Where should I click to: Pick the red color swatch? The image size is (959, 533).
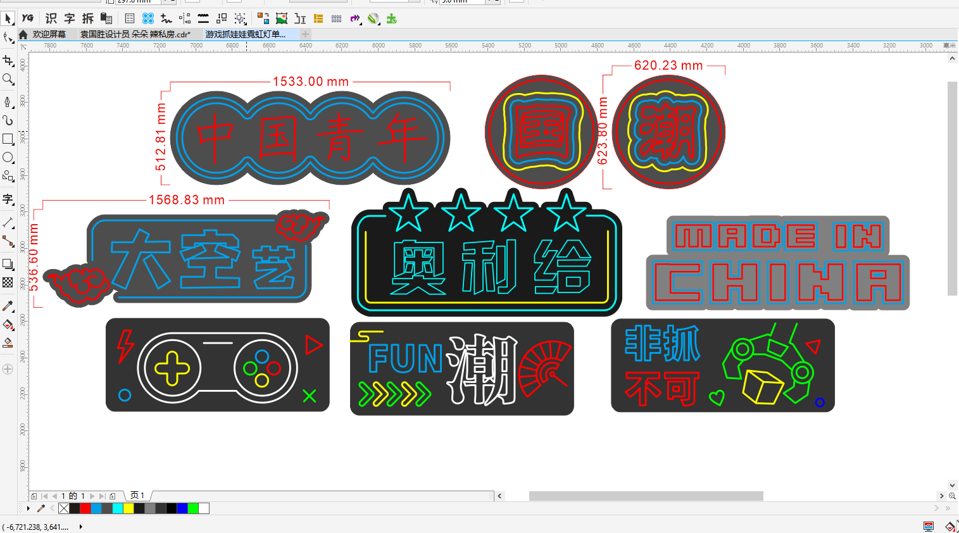(85, 508)
